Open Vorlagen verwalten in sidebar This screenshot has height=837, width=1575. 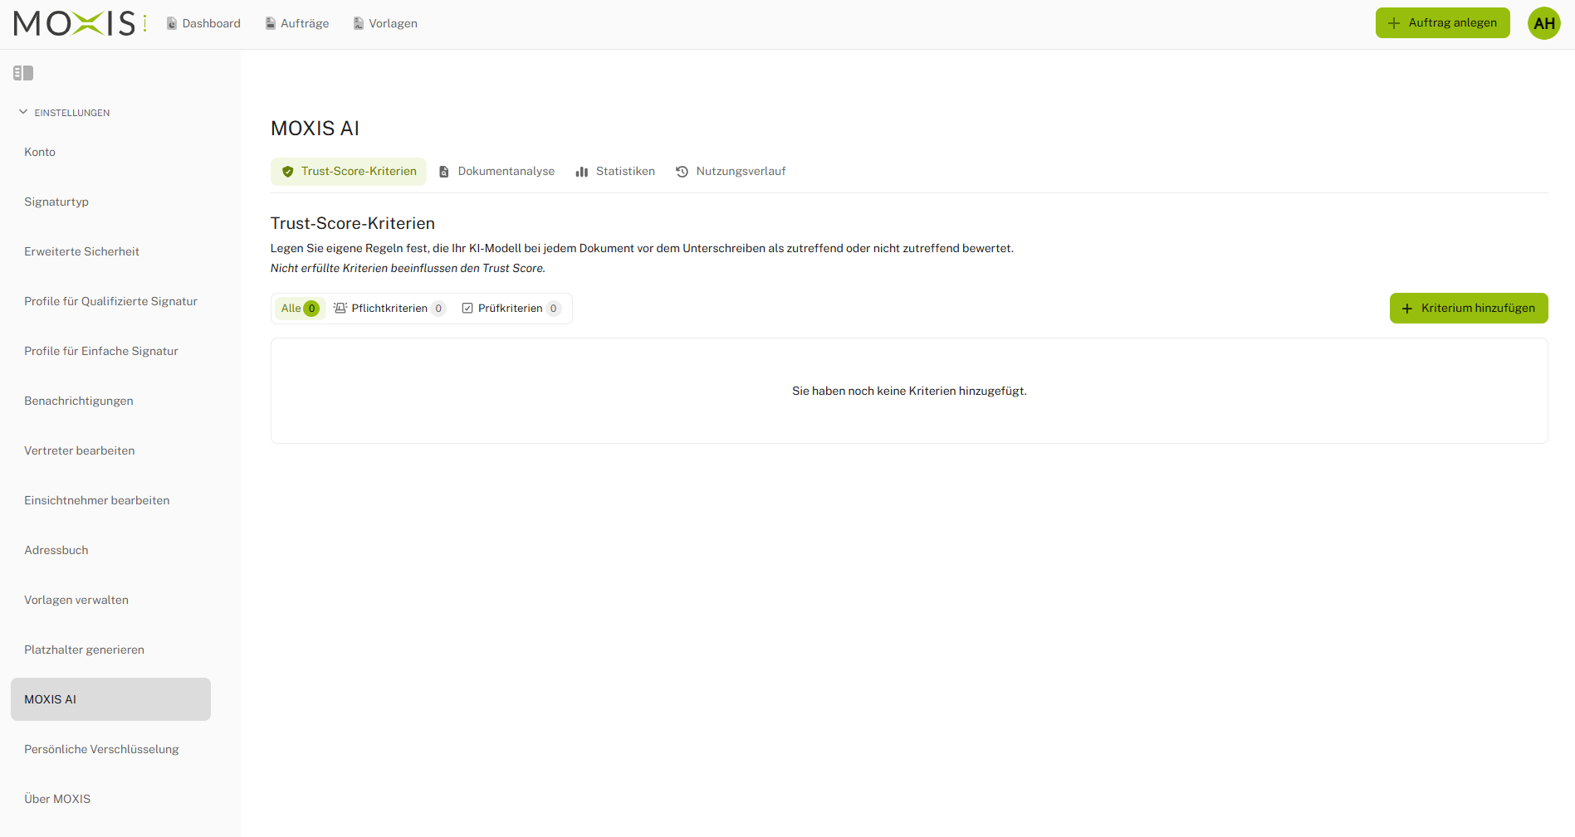coord(110,600)
